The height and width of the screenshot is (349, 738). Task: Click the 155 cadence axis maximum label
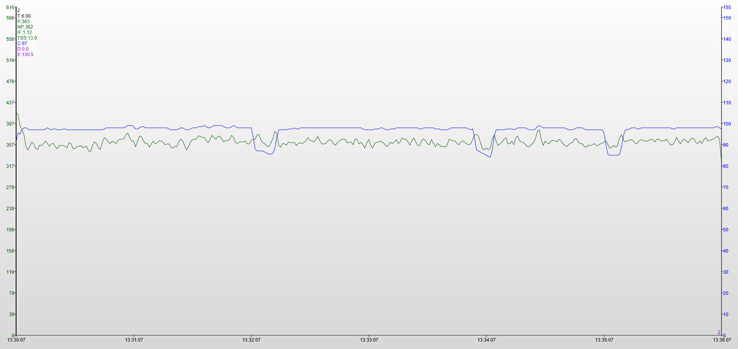(x=727, y=7)
